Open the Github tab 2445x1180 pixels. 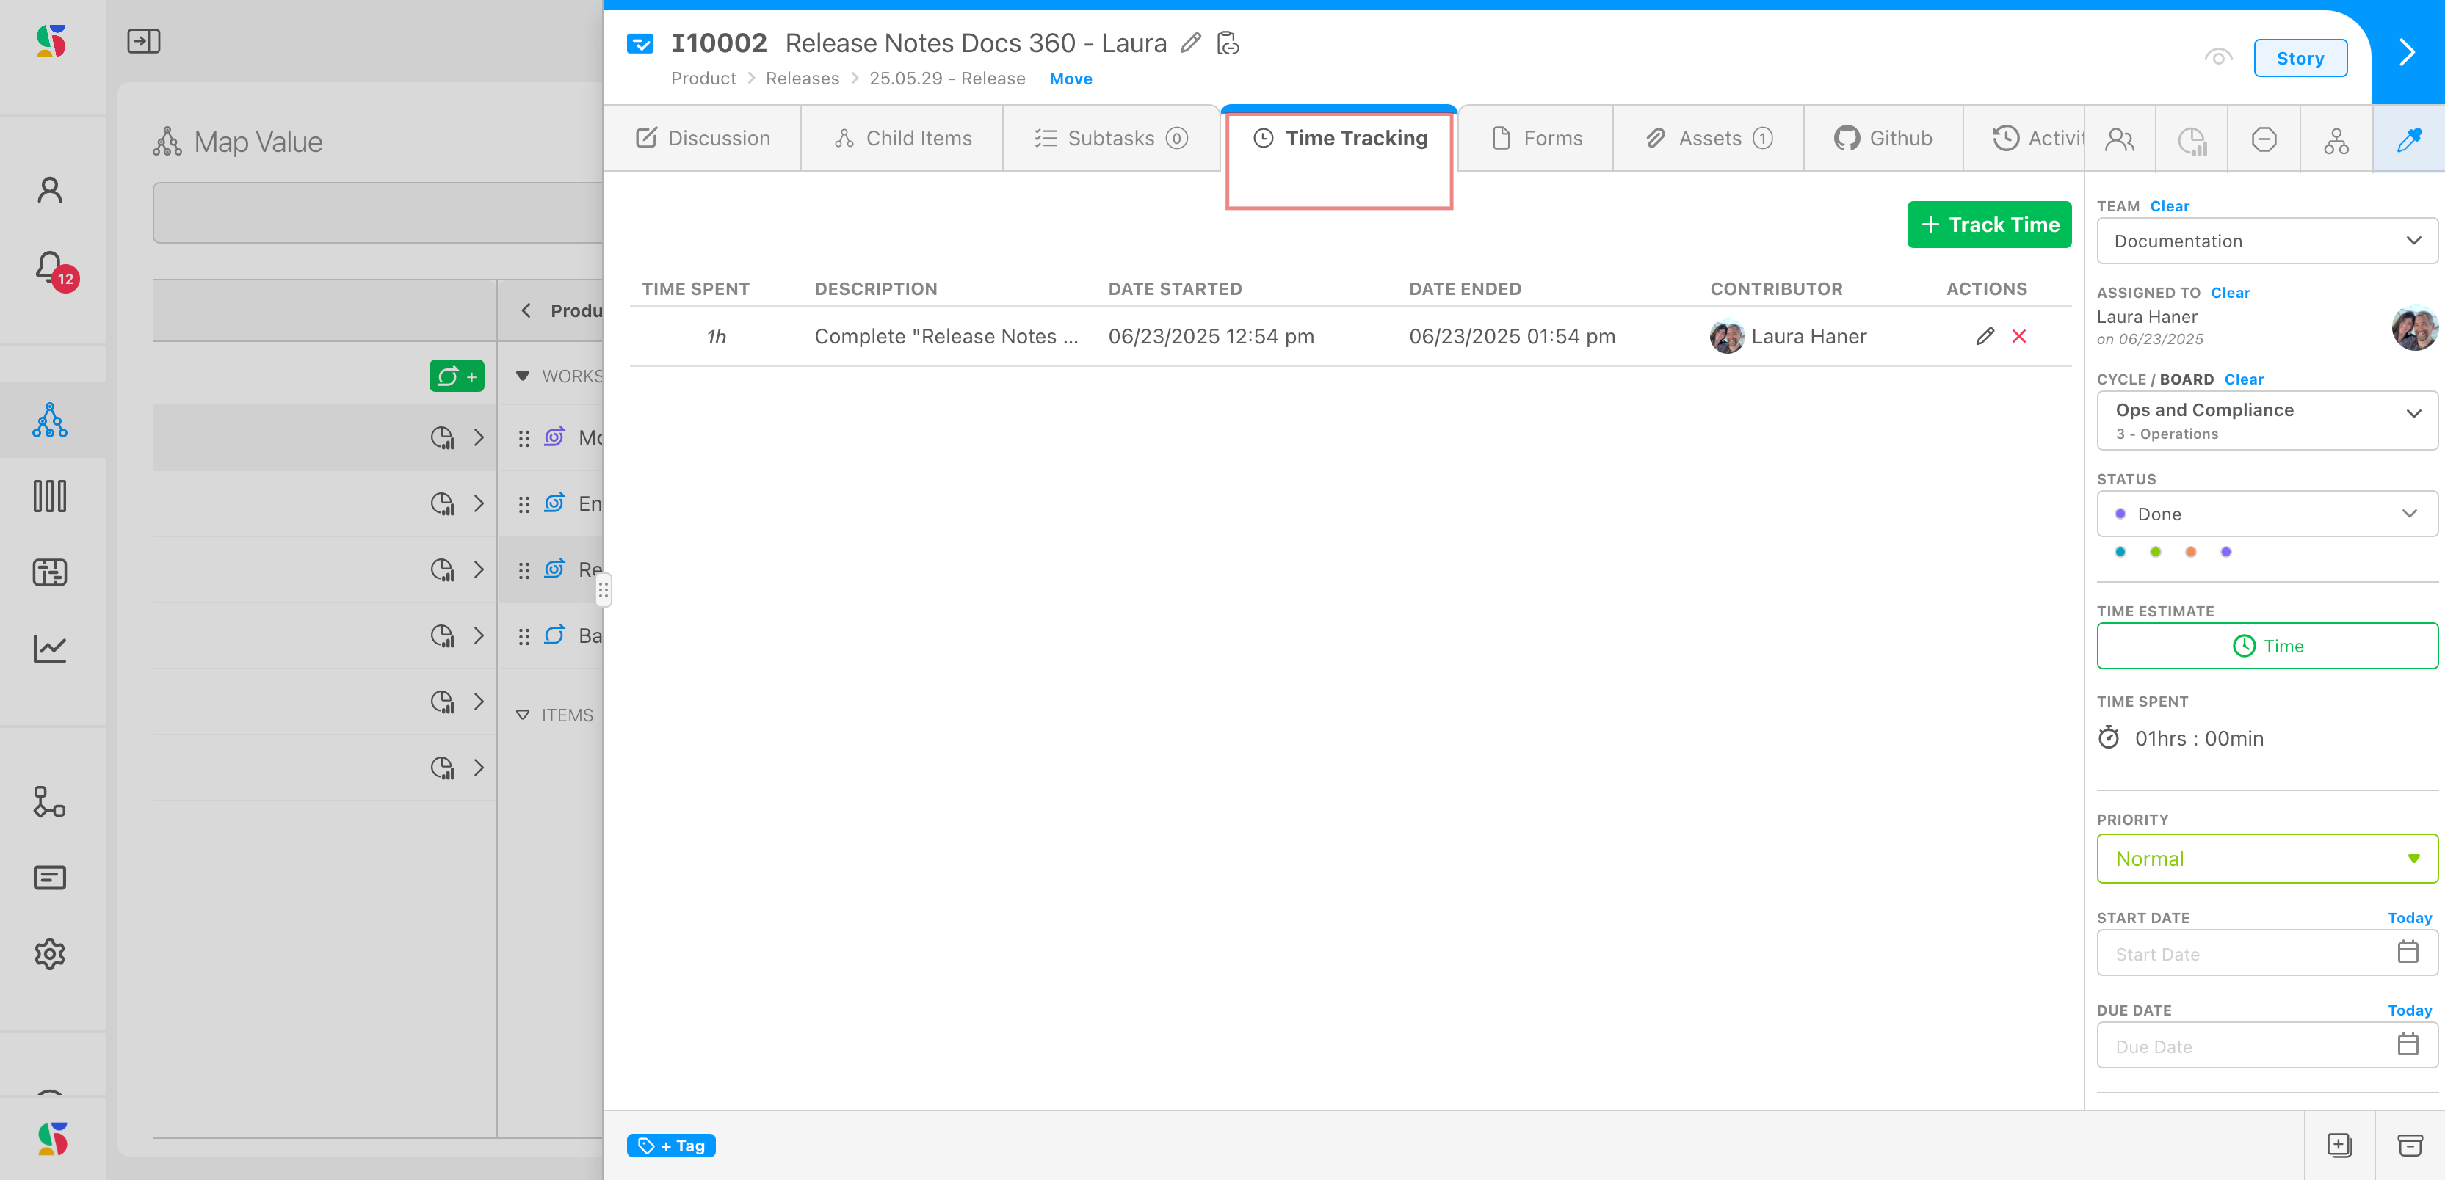[x=1883, y=139]
